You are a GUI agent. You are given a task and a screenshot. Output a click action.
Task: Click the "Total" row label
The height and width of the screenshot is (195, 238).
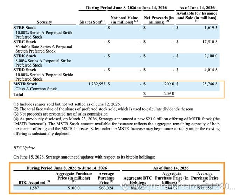click(x=18, y=95)
